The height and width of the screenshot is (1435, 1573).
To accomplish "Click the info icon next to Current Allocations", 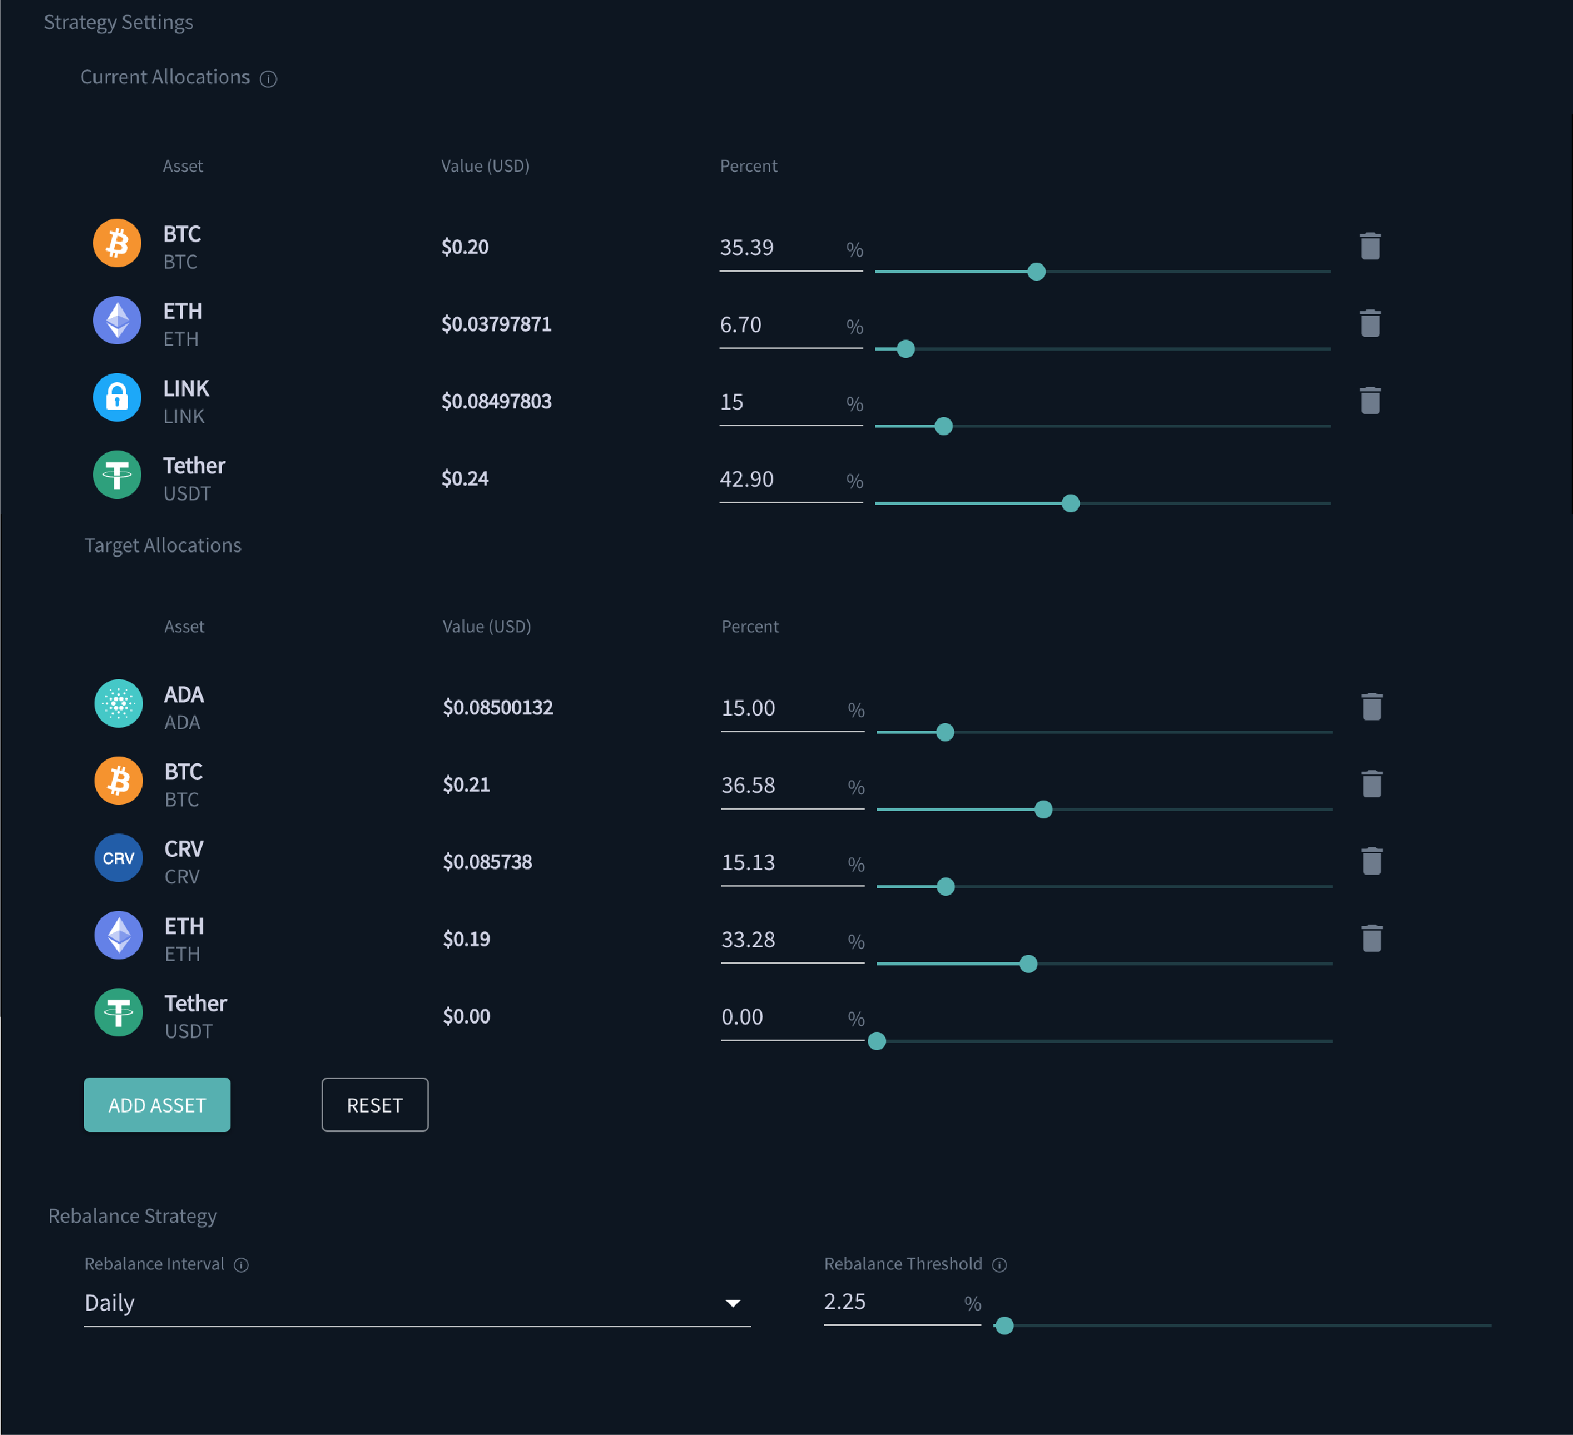I will coord(269,79).
